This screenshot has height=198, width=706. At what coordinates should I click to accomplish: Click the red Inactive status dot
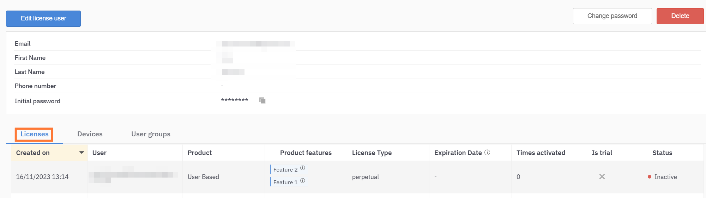point(649,177)
